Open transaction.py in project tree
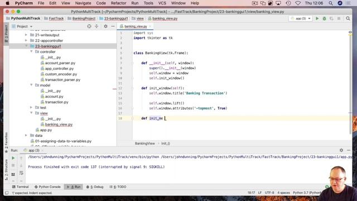This screenshot has width=357, height=201. (x=56, y=102)
